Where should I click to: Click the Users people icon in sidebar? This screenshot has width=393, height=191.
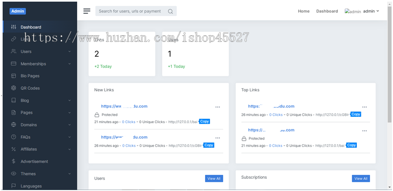[x=14, y=51]
